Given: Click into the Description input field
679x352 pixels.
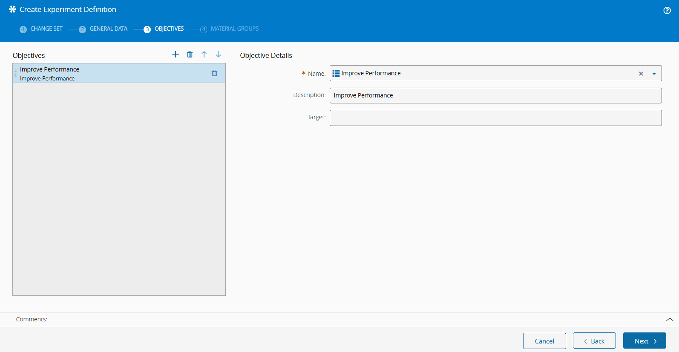Looking at the screenshot, I should [495, 95].
